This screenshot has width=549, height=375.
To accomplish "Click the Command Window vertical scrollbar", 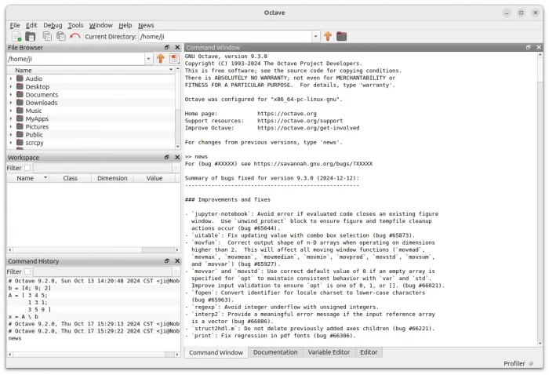I will tap(540, 199).
